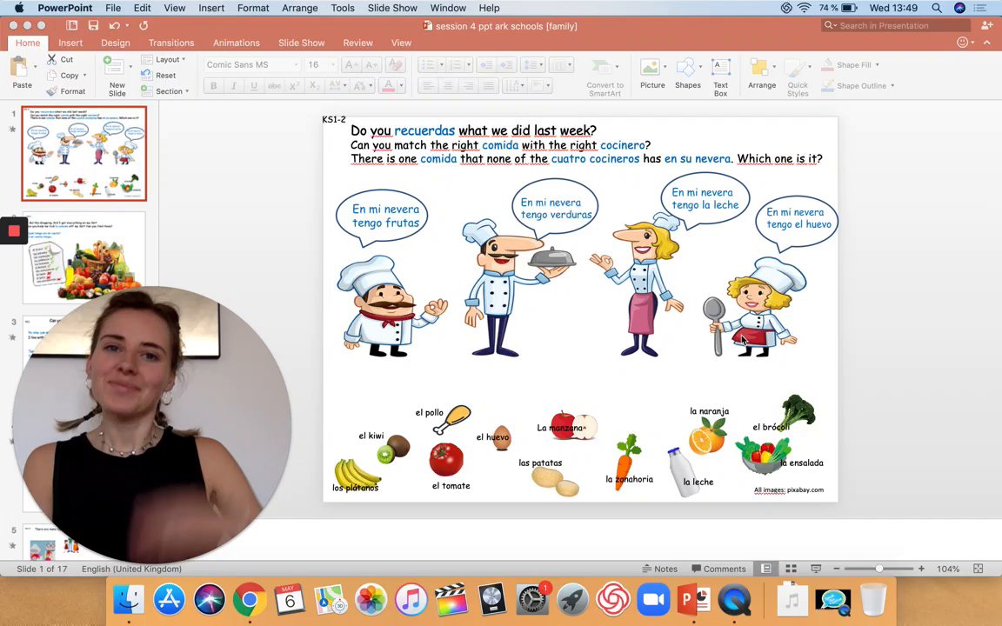
Task: Click the zoom in plus button
Action: (x=921, y=569)
